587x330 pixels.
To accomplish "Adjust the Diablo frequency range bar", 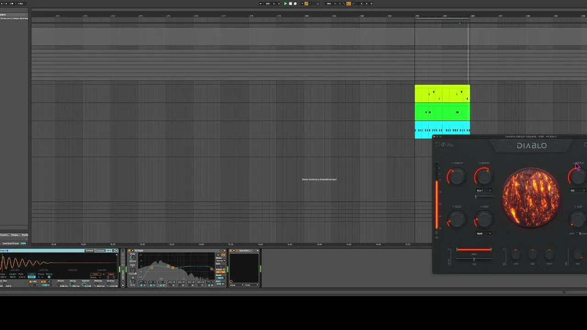I will click(x=474, y=250).
